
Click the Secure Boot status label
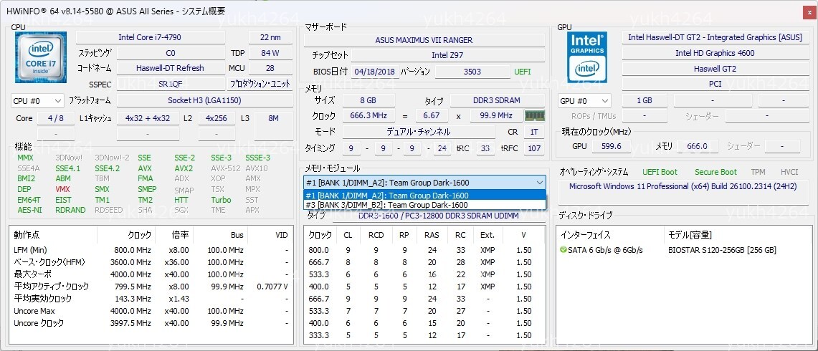(715, 172)
